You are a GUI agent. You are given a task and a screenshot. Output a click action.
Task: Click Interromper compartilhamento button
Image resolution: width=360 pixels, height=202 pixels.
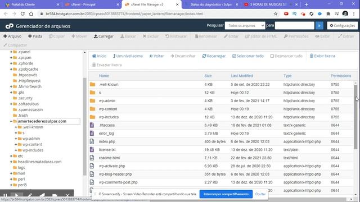(x=226, y=194)
